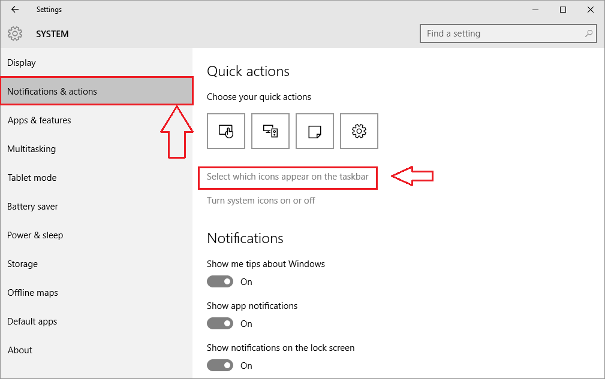The width and height of the screenshot is (605, 379).
Task: Click the Notifications heading
Action: pyautogui.click(x=245, y=238)
